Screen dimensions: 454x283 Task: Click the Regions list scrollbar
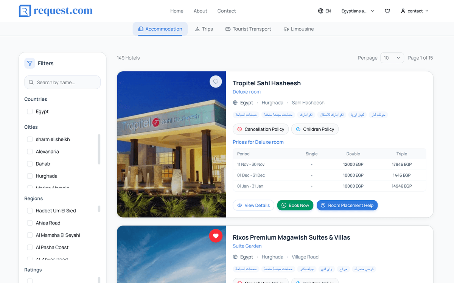pyautogui.click(x=99, y=209)
